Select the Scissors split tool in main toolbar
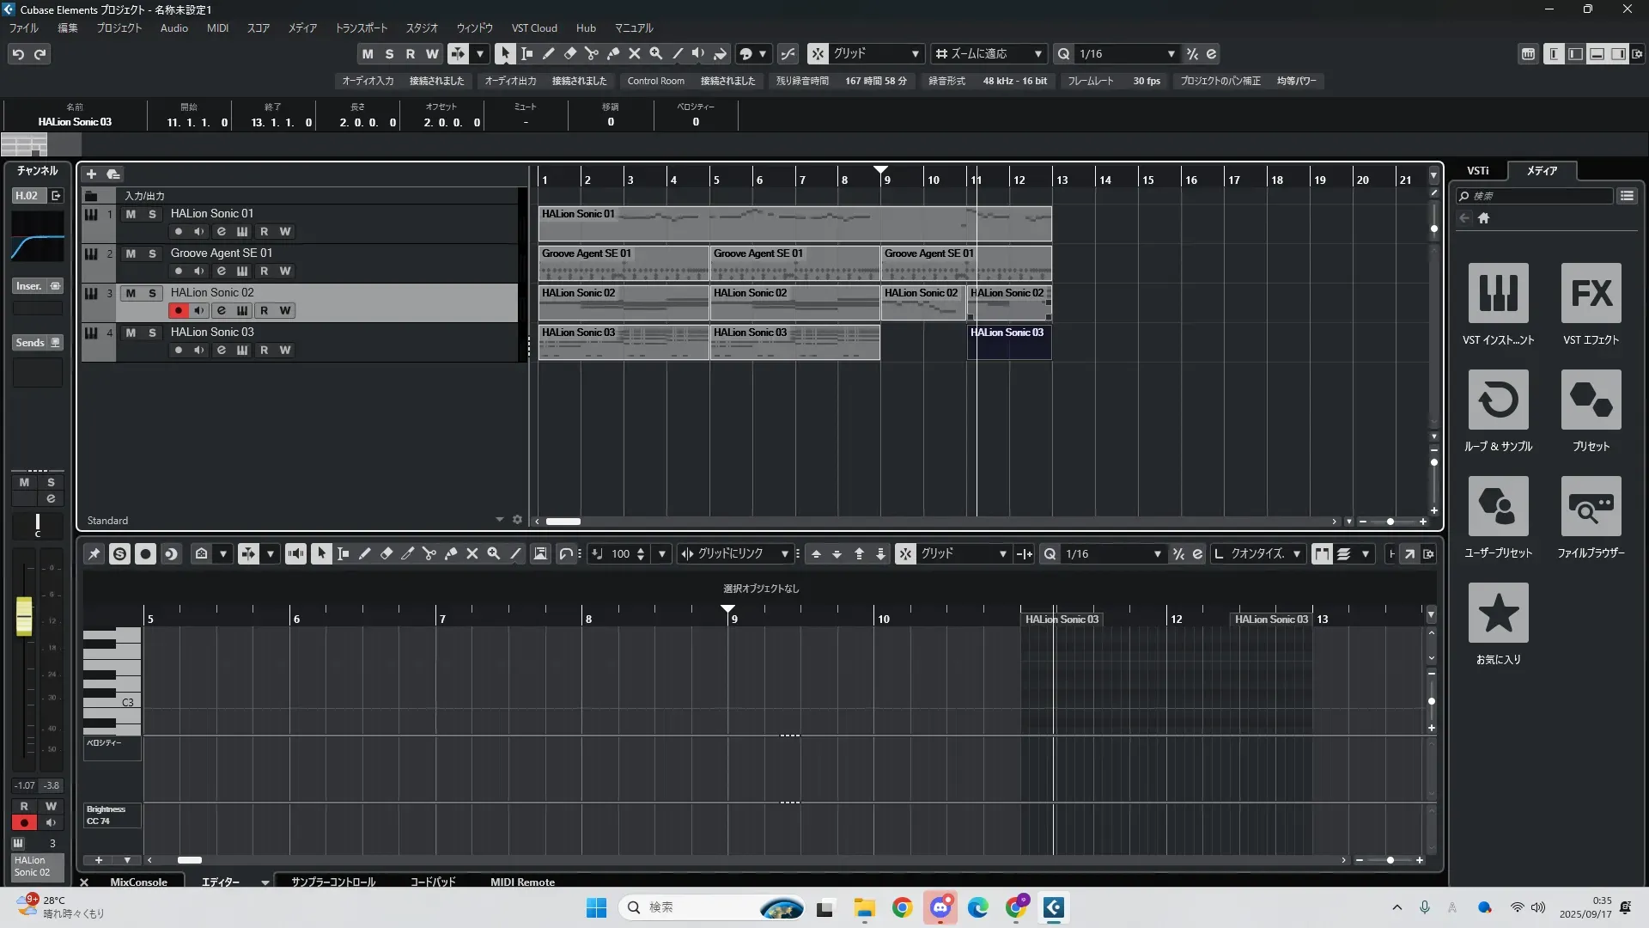Viewport: 1649px width, 928px height. click(592, 53)
